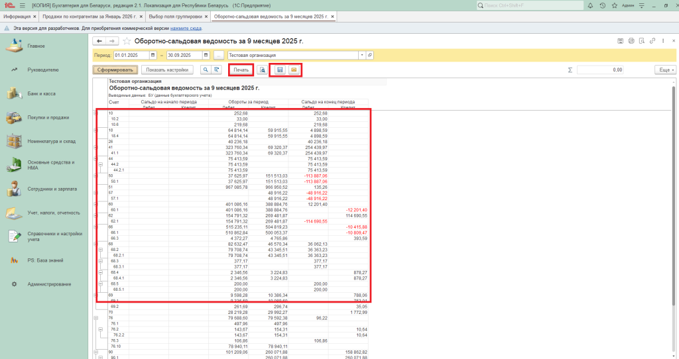Open the notifications bell
The image size is (679, 359).
pyautogui.click(x=589, y=5)
